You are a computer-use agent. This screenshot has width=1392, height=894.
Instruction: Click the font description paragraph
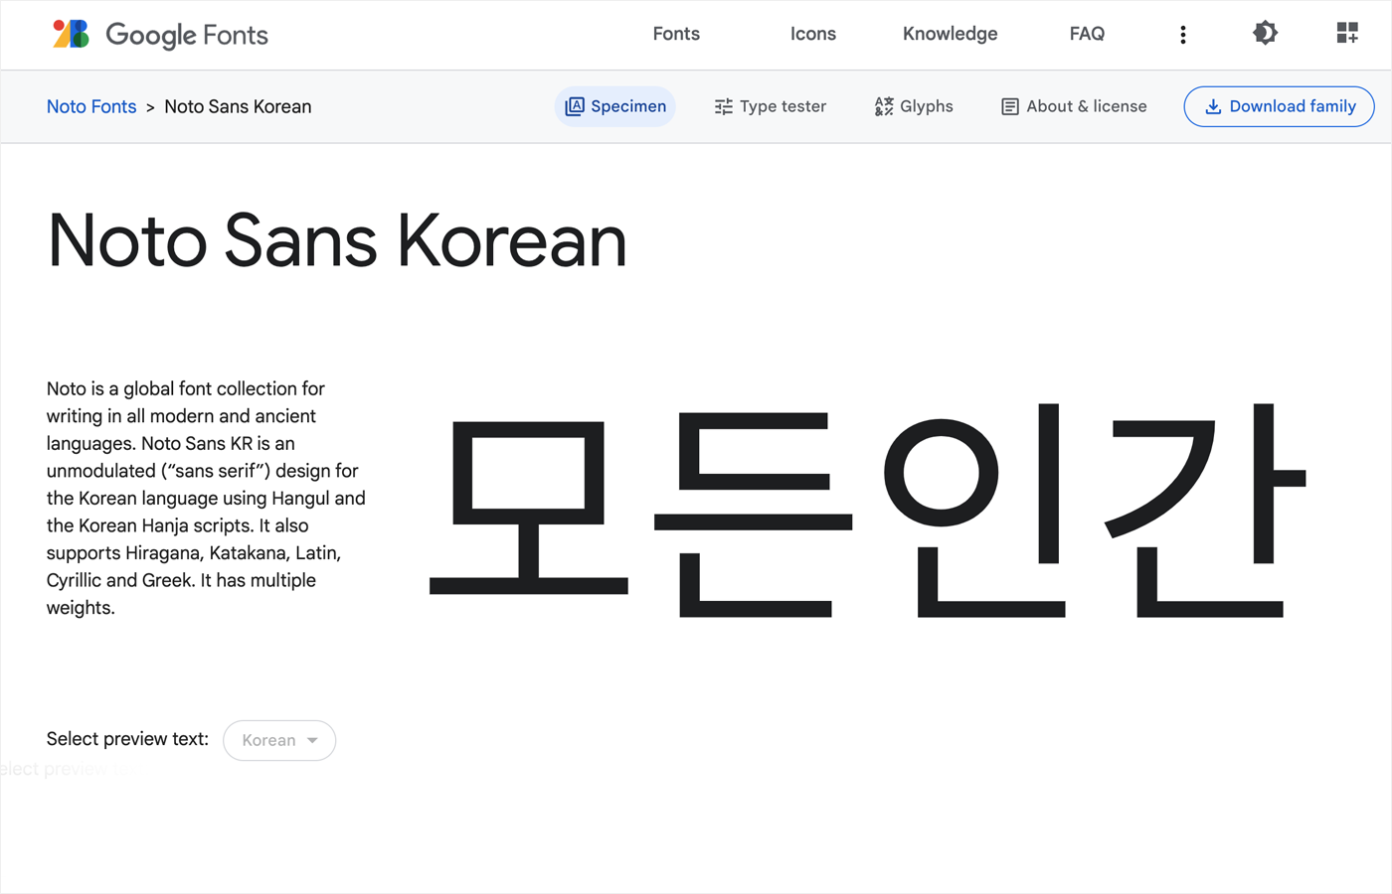[206, 498]
